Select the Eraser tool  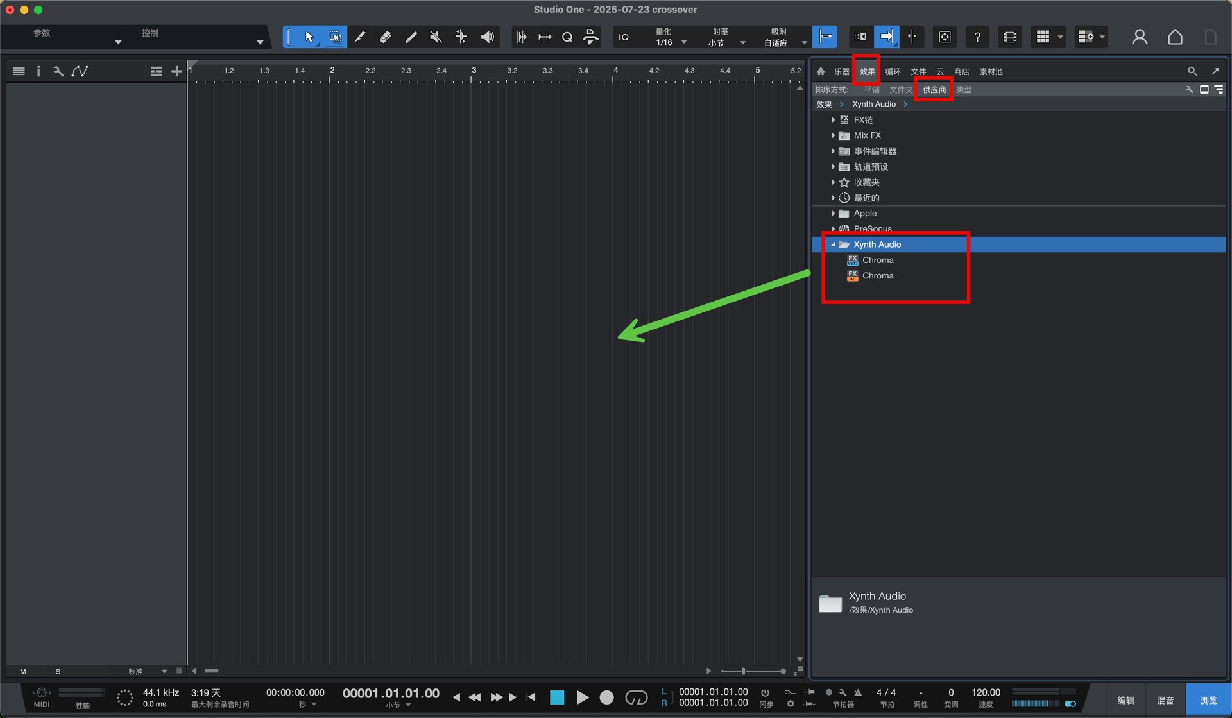point(386,37)
